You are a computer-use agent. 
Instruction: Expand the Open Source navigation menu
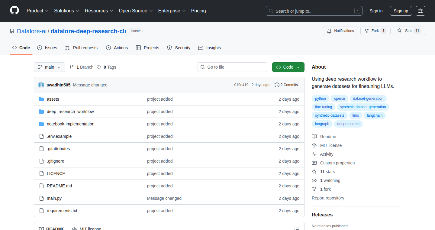(136, 11)
